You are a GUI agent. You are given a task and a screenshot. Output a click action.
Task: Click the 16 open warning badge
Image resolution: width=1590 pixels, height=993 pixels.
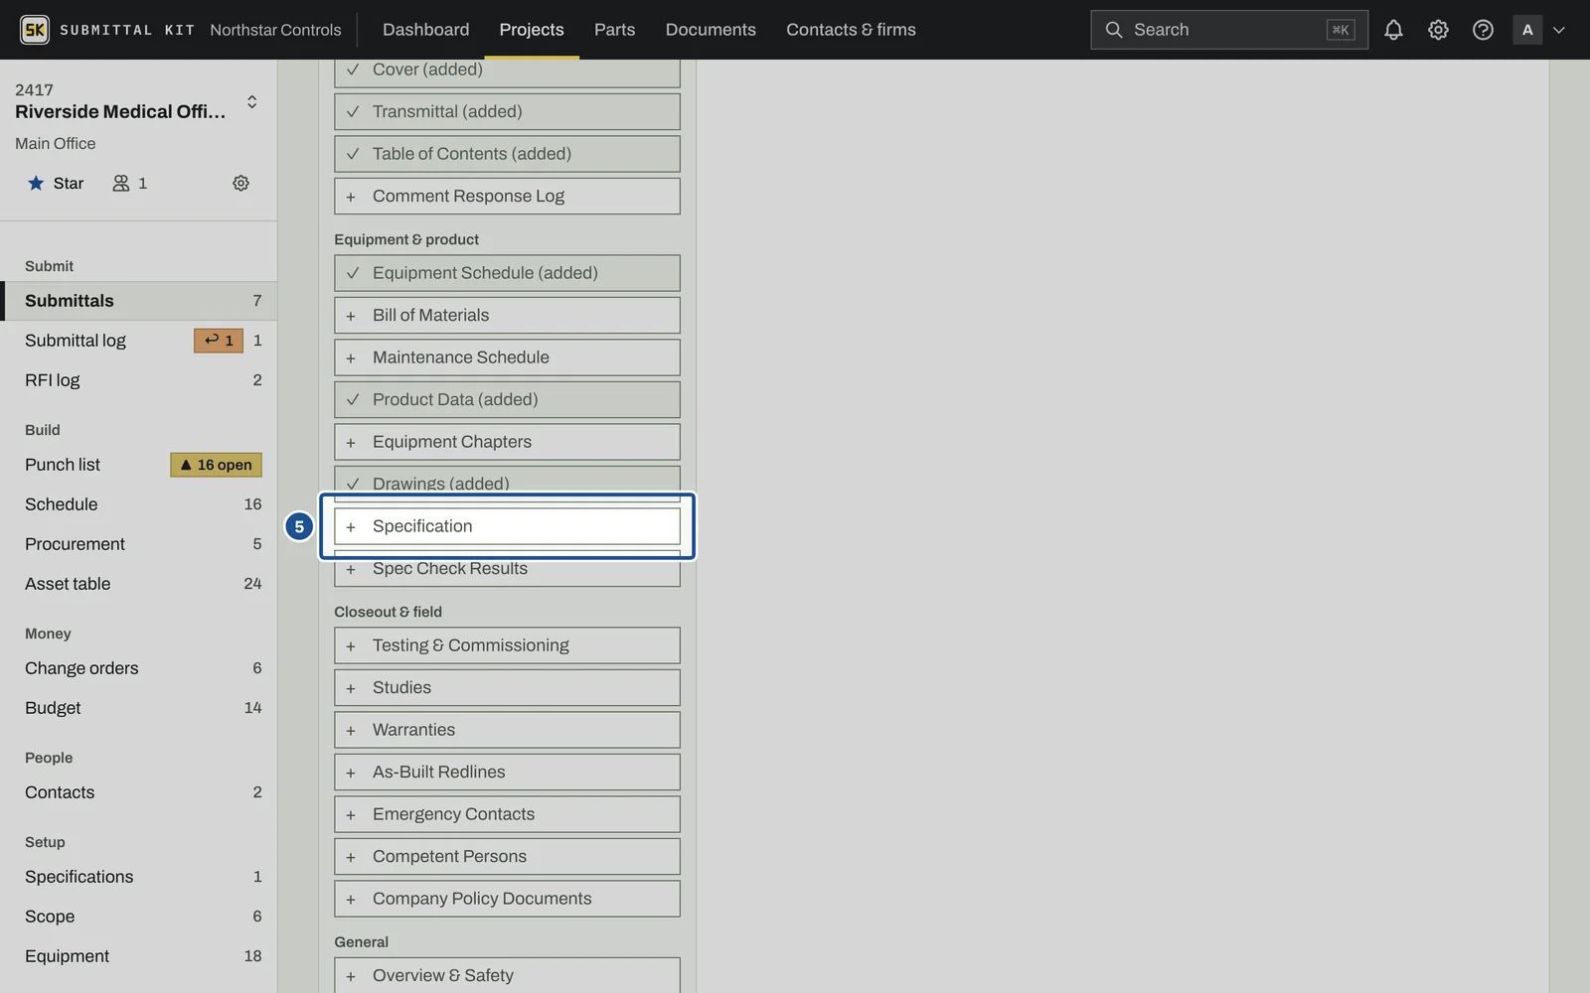pyautogui.click(x=216, y=465)
